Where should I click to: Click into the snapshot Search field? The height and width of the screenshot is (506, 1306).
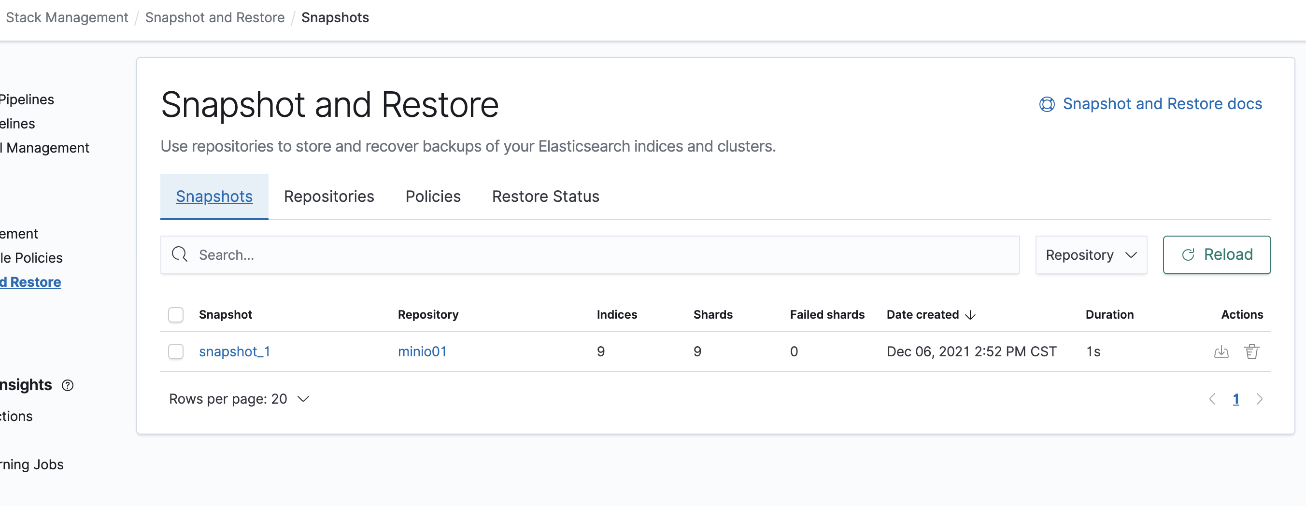tap(598, 255)
